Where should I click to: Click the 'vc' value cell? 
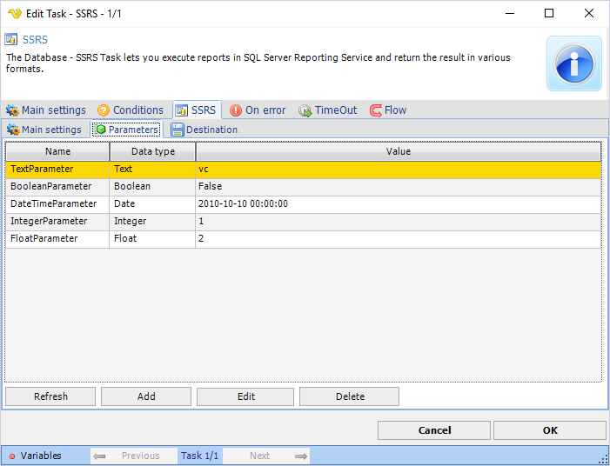399,170
